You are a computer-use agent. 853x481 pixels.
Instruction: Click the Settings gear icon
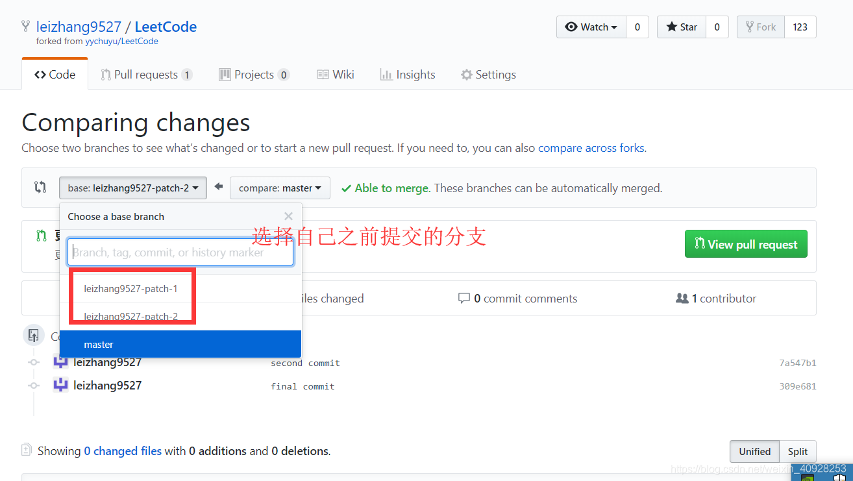click(466, 75)
